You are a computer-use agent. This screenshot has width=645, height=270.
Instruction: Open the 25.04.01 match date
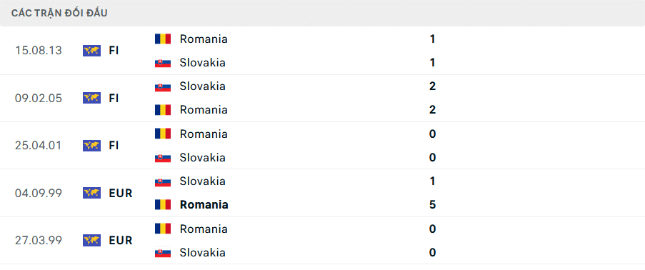39,145
